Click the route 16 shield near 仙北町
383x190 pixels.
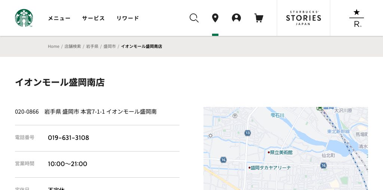(x=324, y=166)
